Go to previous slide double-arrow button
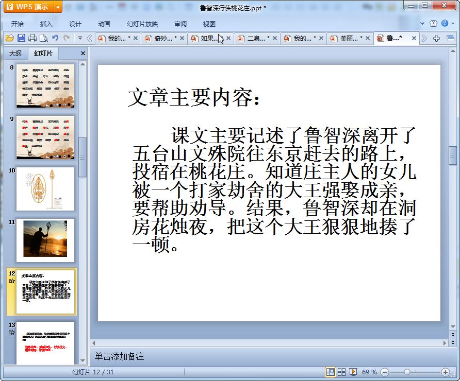 453,334
